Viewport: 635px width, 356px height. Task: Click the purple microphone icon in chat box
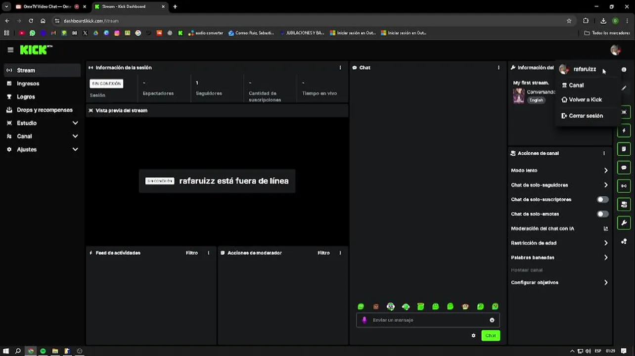364,320
